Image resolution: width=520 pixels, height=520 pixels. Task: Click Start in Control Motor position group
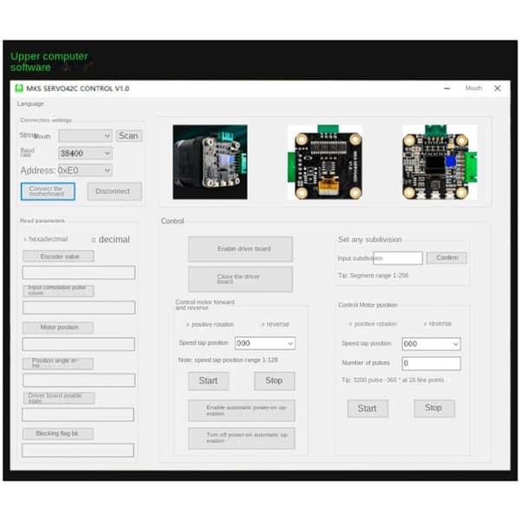pyautogui.click(x=367, y=408)
